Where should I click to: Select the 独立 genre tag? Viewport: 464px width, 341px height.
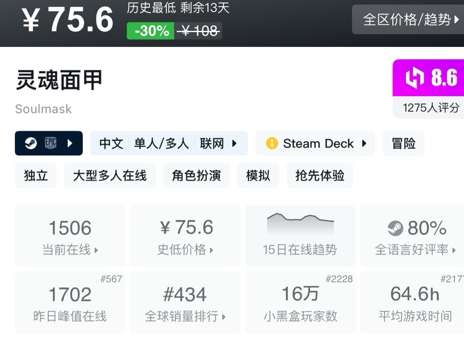(36, 175)
